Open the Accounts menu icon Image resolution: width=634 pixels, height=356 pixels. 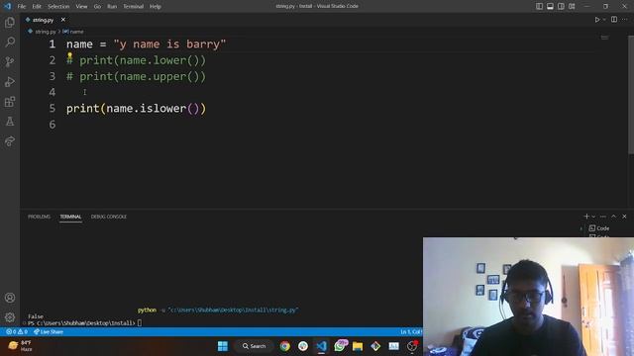pyautogui.click(x=10, y=298)
